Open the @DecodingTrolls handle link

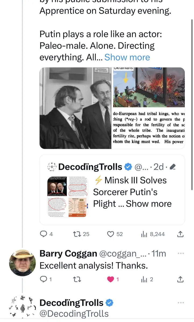[74, 314]
